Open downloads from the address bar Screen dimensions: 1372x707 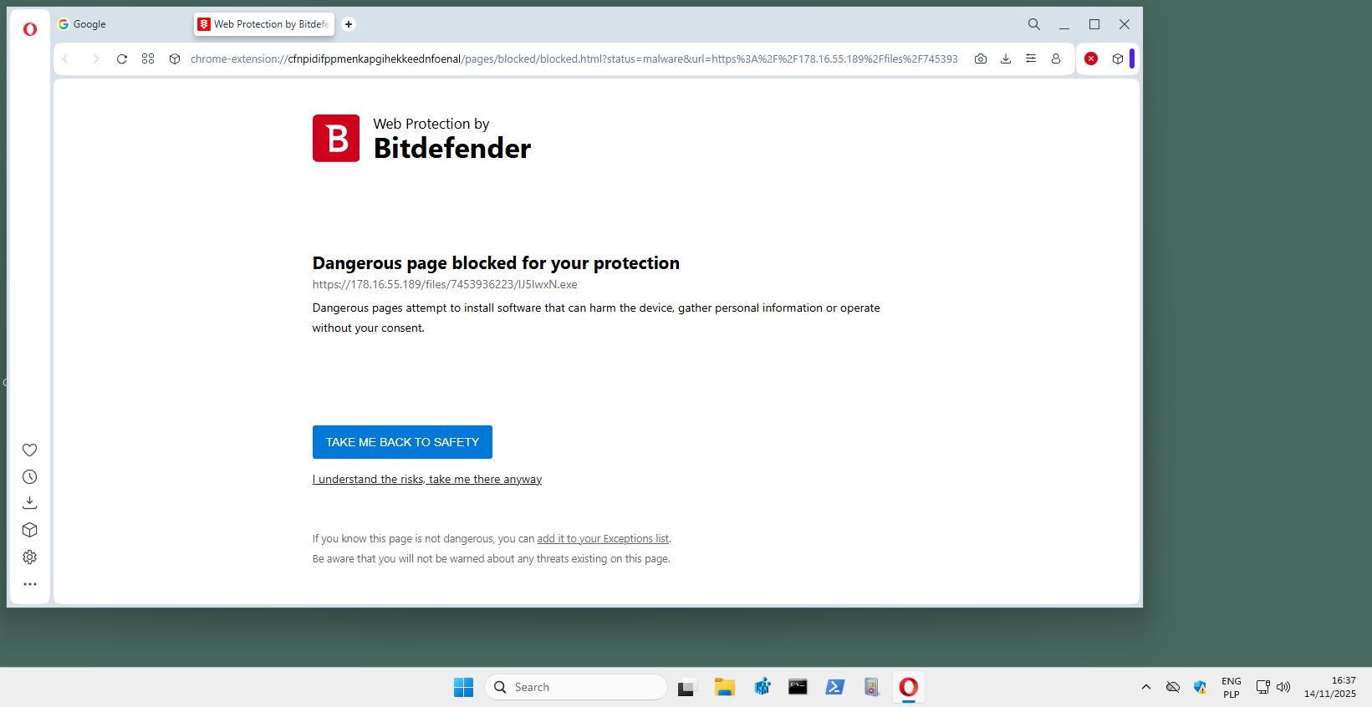(1006, 58)
